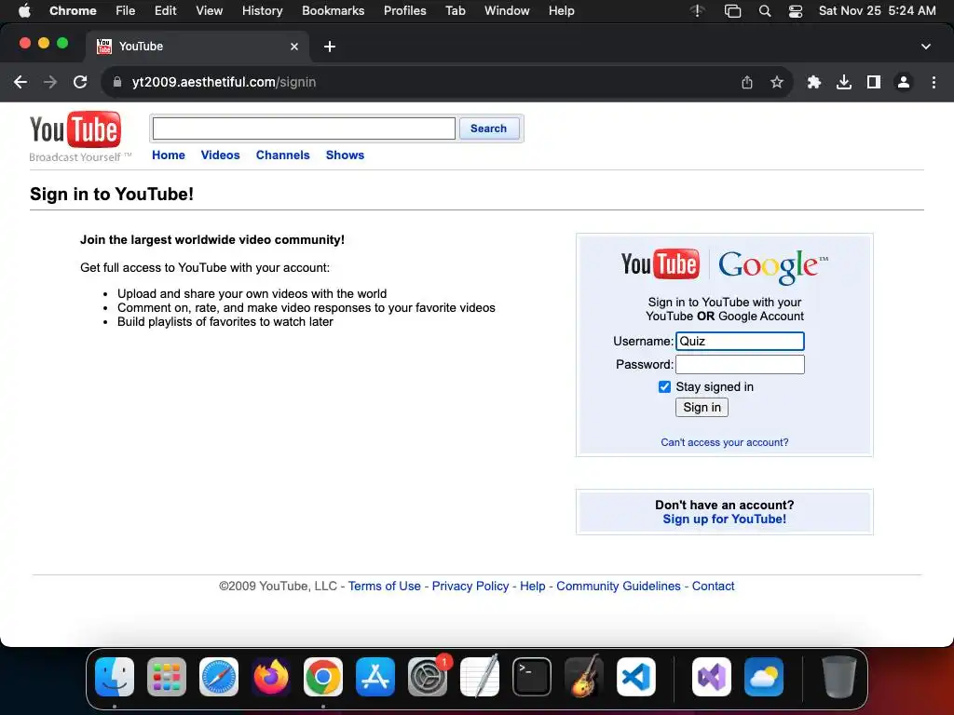
Task: Open the Channels link
Action: pyautogui.click(x=283, y=155)
